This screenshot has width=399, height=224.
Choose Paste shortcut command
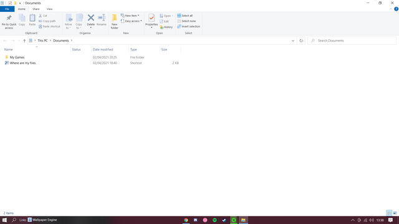49,26
